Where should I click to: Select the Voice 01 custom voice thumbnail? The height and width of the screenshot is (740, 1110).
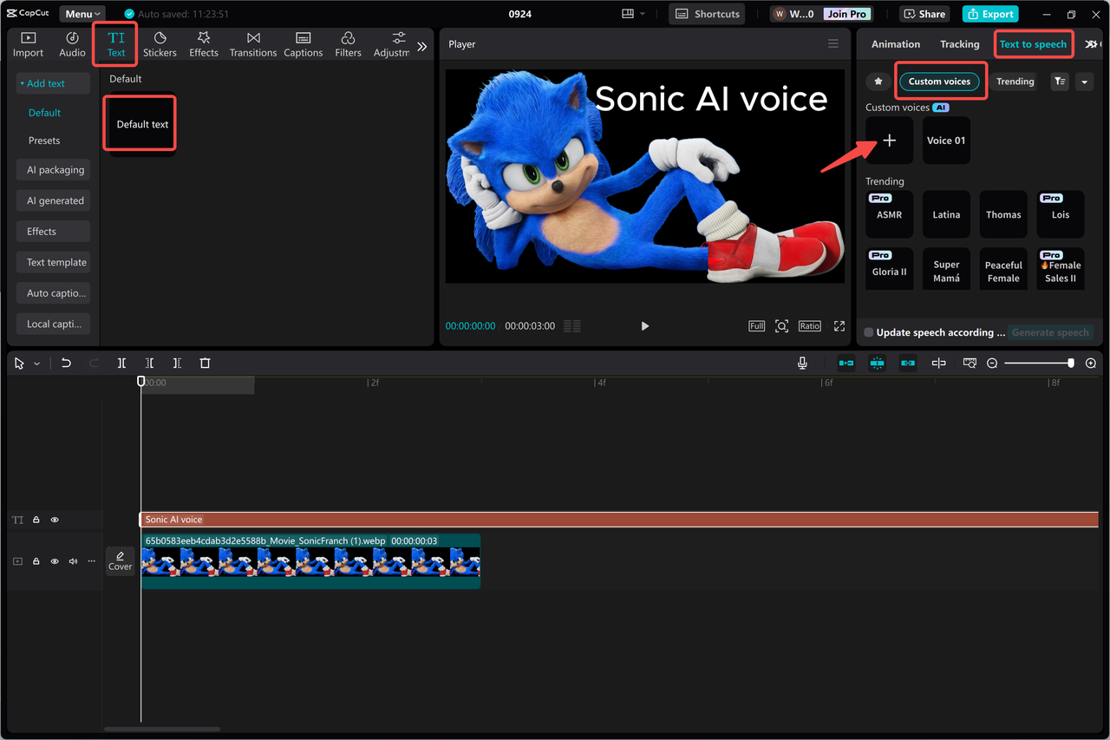[x=945, y=141]
